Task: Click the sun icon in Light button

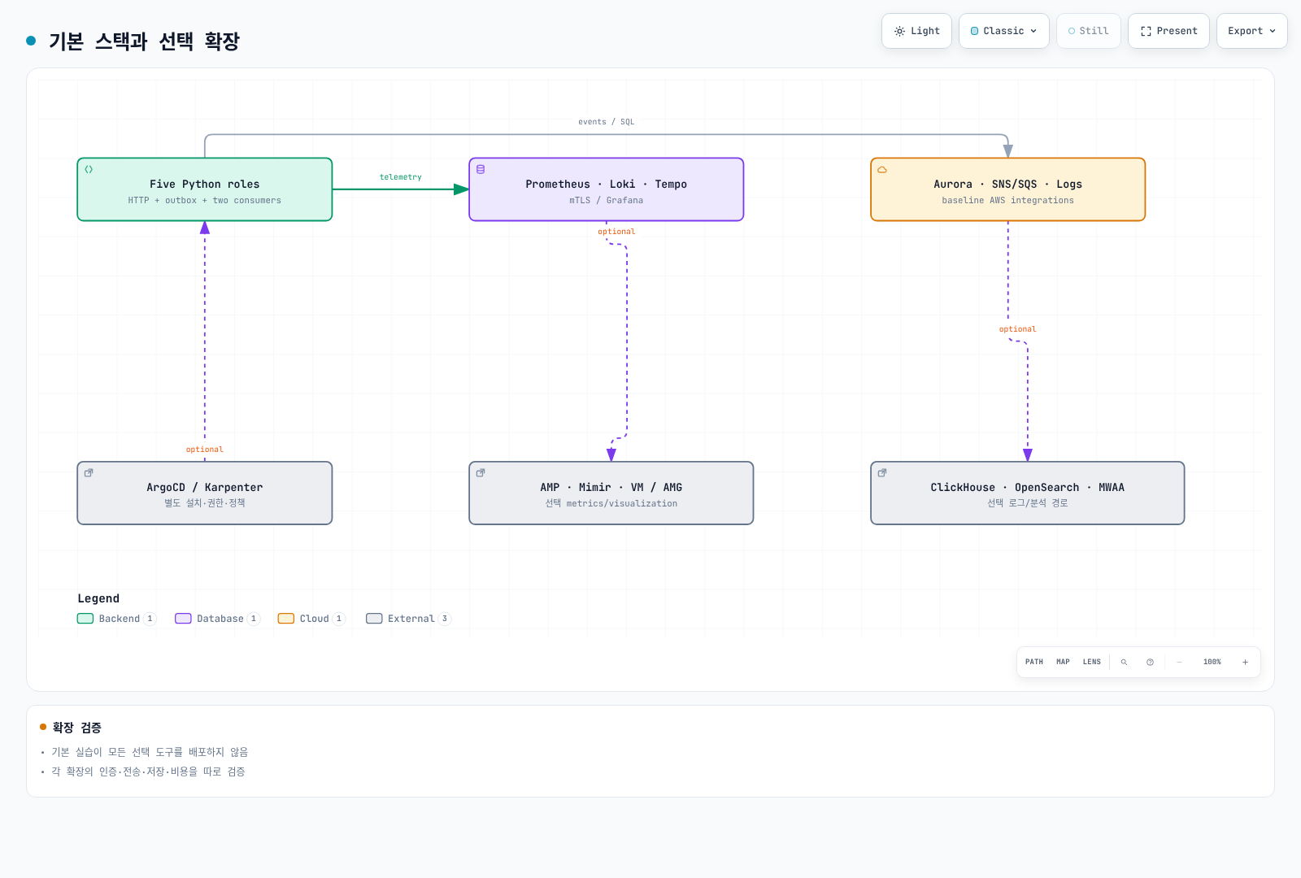Action: coord(899,31)
